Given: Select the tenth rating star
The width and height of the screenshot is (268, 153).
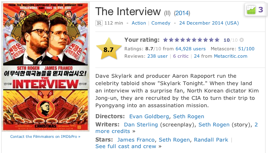Looking at the screenshot, I should (x=217, y=40).
